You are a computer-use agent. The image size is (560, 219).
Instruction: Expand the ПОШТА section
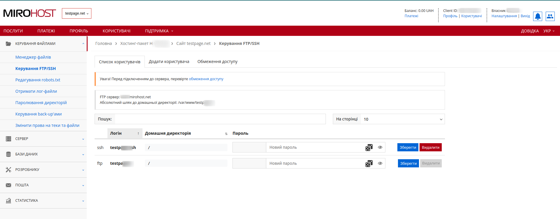43,185
